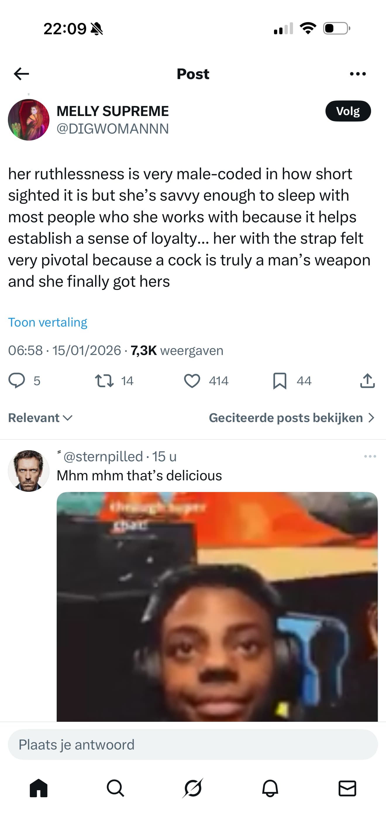Image resolution: width=386 pixels, height=840 pixels.
Task: Bookmark the post
Action: pos(280,380)
